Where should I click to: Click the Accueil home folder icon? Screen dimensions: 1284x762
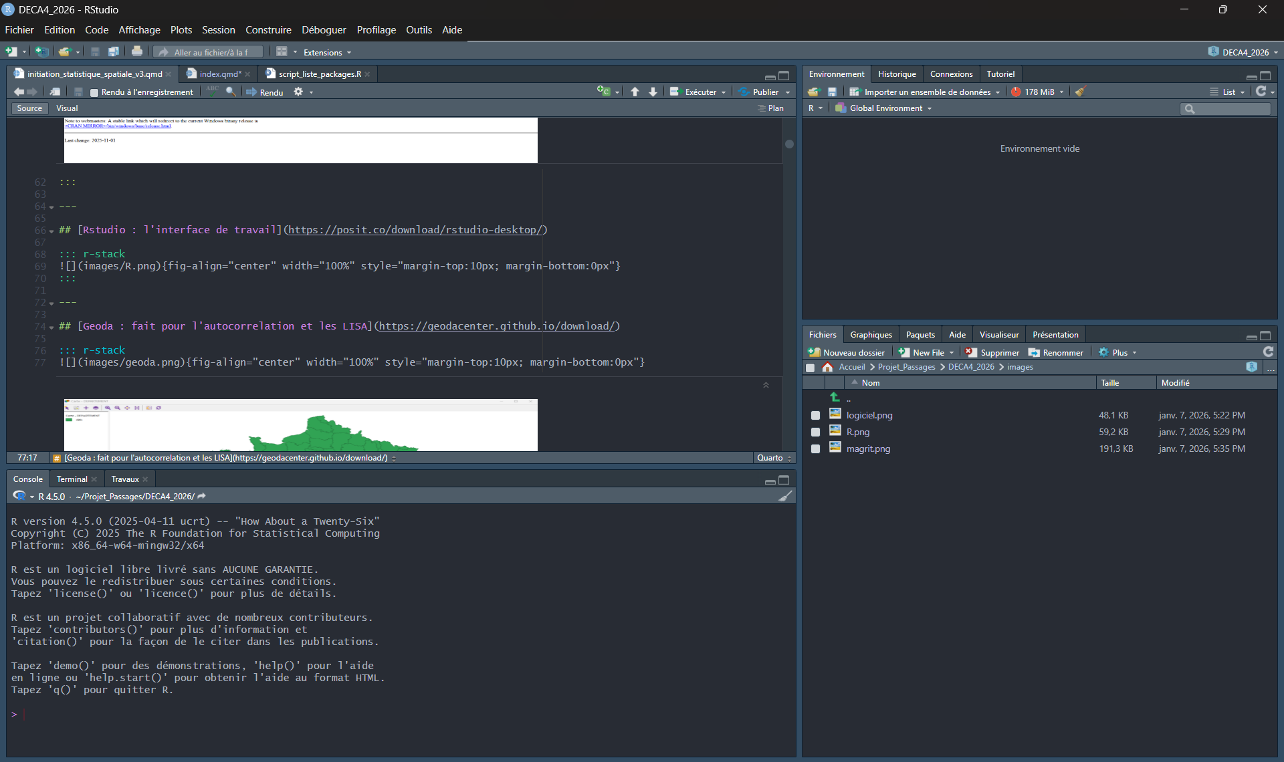tap(827, 367)
